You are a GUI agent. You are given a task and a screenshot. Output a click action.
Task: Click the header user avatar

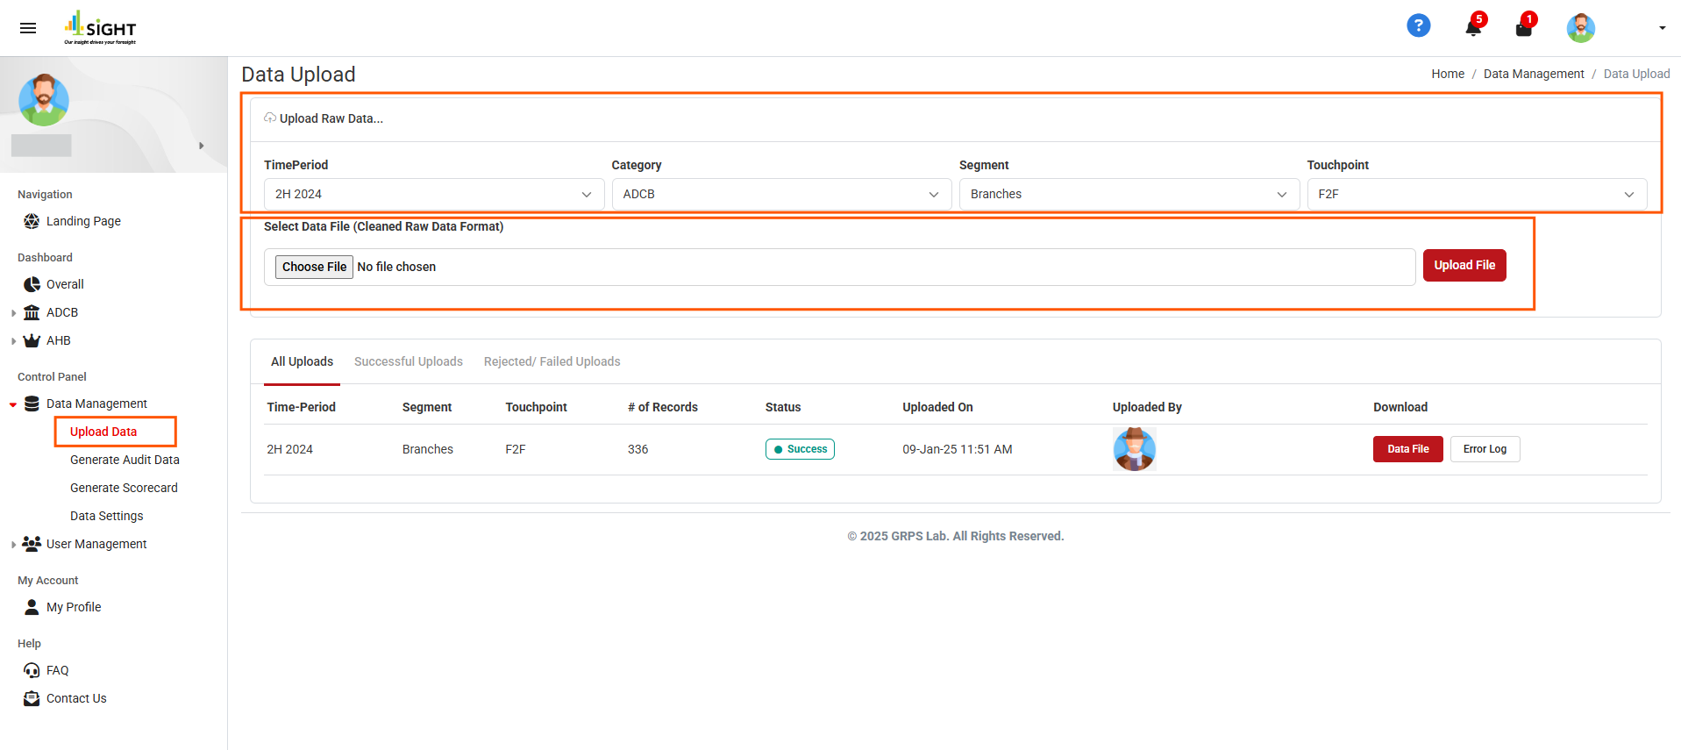1580,28
